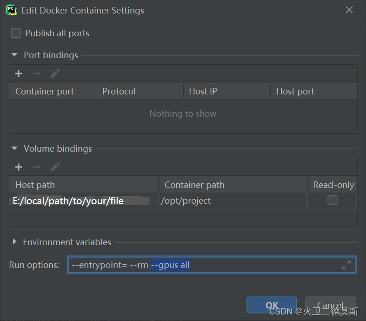Viewport: 366px width, 321px height.
Task: Click inside the Run options input field
Action: (x=212, y=265)
